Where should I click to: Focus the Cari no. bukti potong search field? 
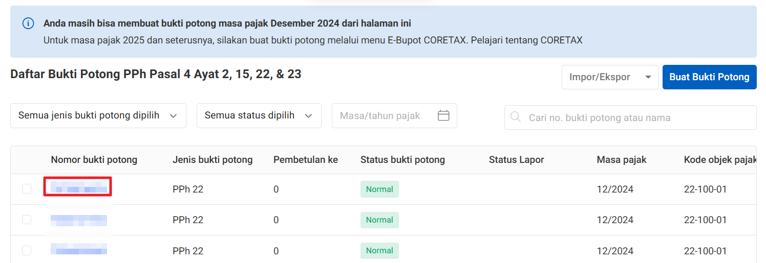coord(635,117)
